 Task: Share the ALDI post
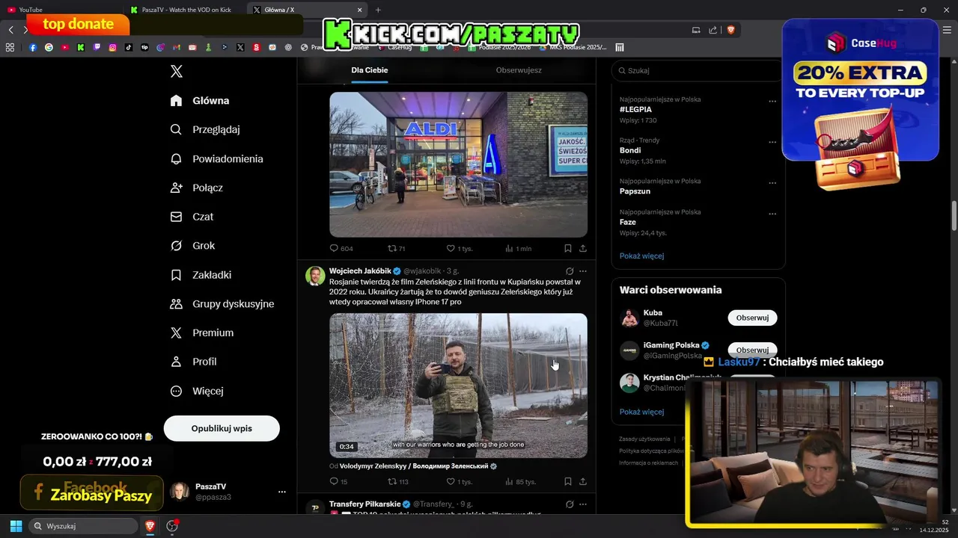(583, 249)
